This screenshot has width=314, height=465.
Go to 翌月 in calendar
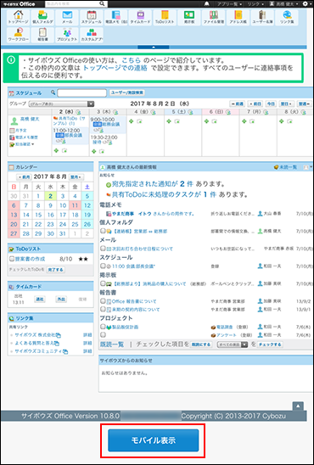(76, 177)
